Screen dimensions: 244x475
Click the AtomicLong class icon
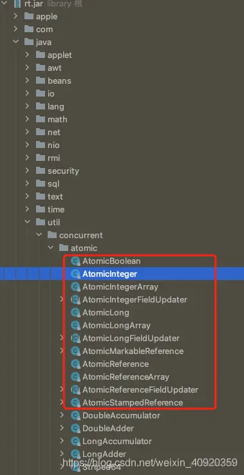(x=75, y=312)
